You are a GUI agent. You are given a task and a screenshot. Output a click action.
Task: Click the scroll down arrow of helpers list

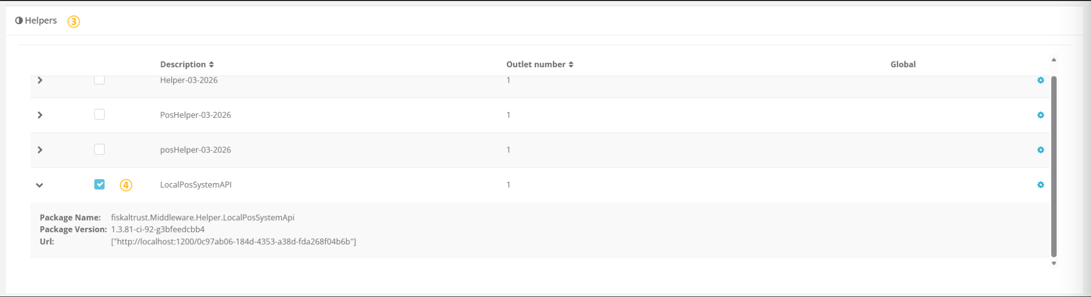[1054, 263]
